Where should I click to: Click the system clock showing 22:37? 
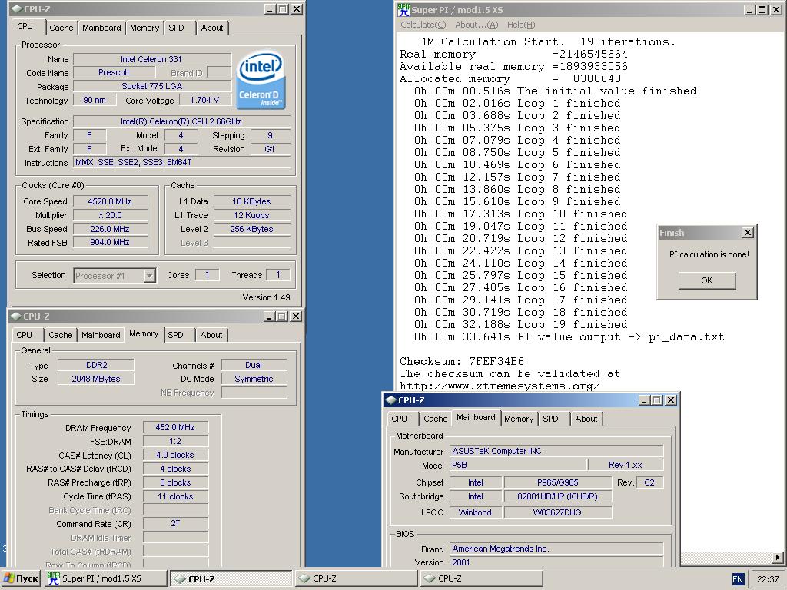click(x=768, y=579)
